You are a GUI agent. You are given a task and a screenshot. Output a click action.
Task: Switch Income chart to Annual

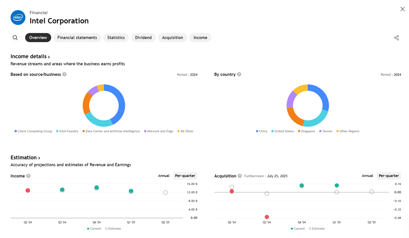[x=164, y=176]
